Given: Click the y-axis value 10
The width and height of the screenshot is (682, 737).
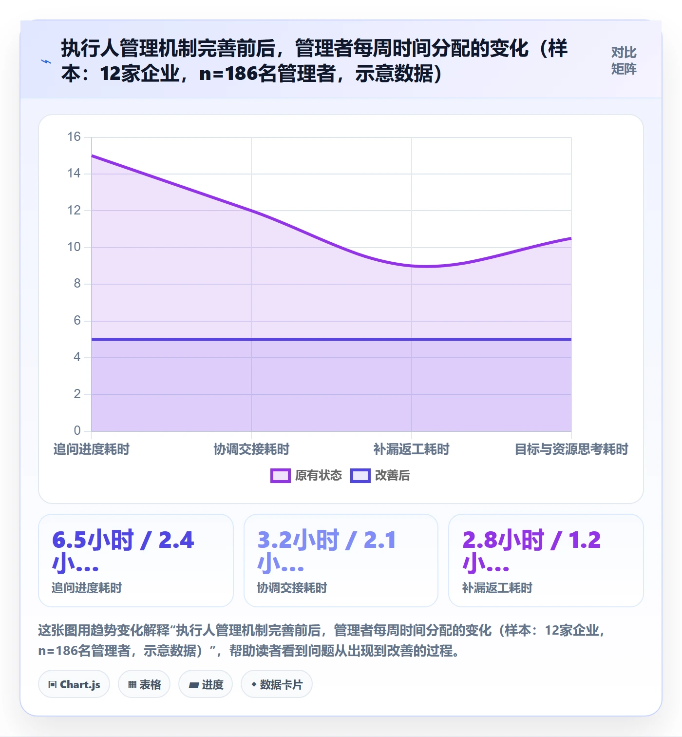Looking at the screenshot, I should click(74, 247).
